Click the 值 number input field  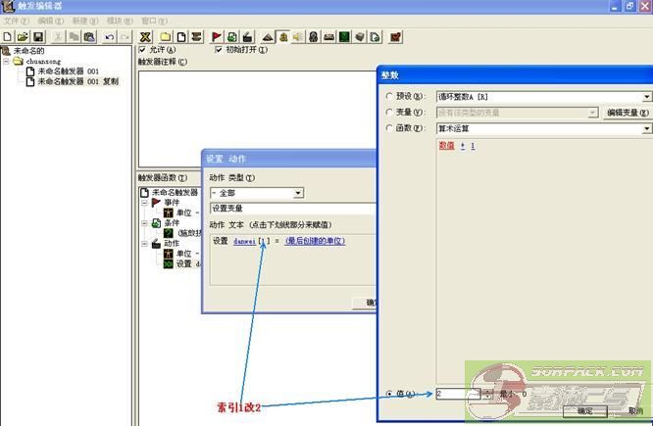coord(457,394)
